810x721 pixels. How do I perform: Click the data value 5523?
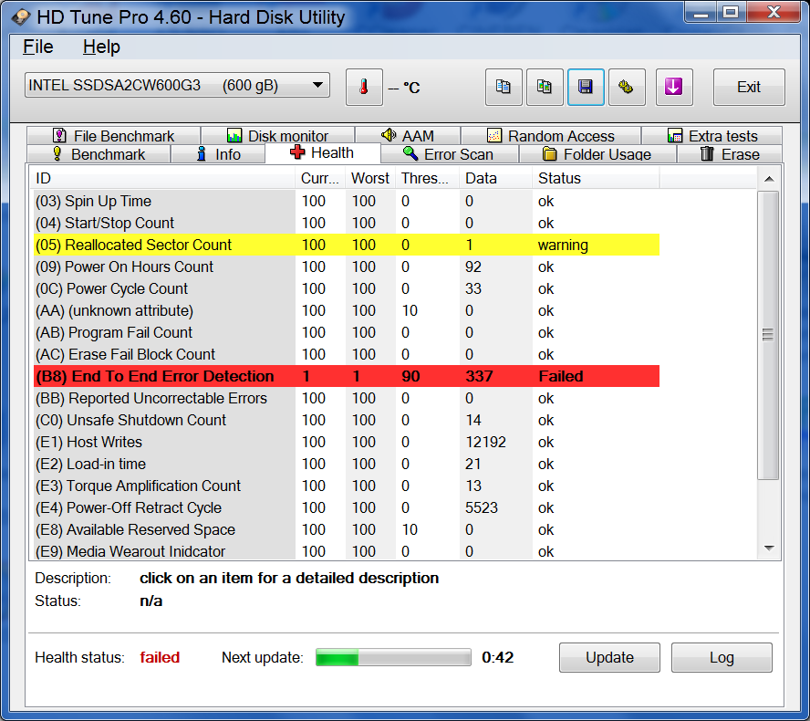481,507
